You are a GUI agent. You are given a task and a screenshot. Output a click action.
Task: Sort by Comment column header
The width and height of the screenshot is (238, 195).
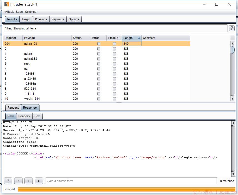166,38
